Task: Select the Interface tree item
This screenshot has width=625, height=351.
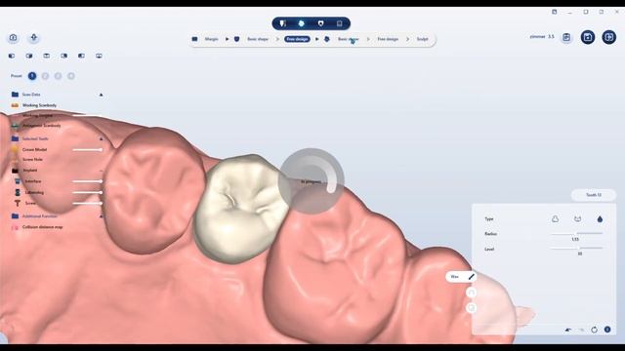Action: tap(33, 181)
